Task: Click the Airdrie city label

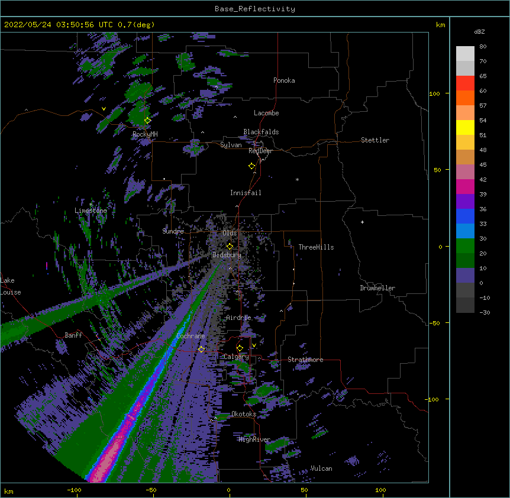Action: point(238,318)
